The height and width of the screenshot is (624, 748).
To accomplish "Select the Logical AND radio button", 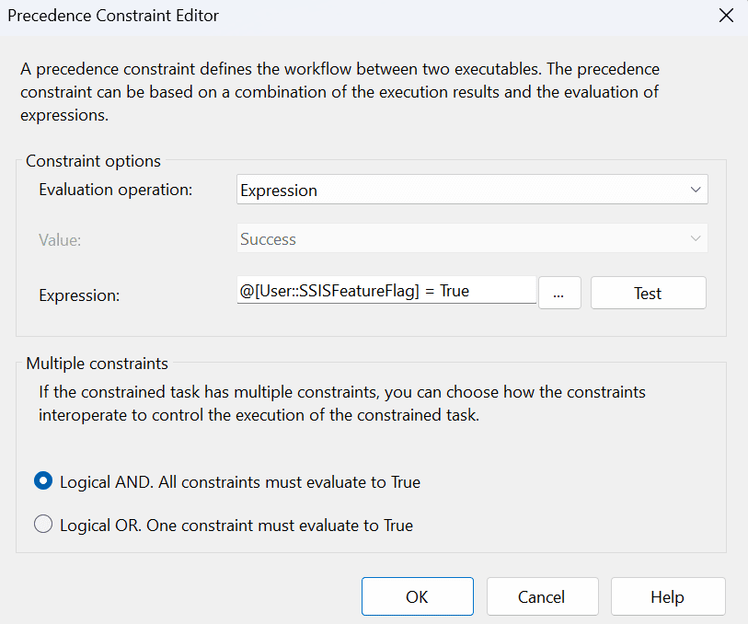I will coord(43,480).
